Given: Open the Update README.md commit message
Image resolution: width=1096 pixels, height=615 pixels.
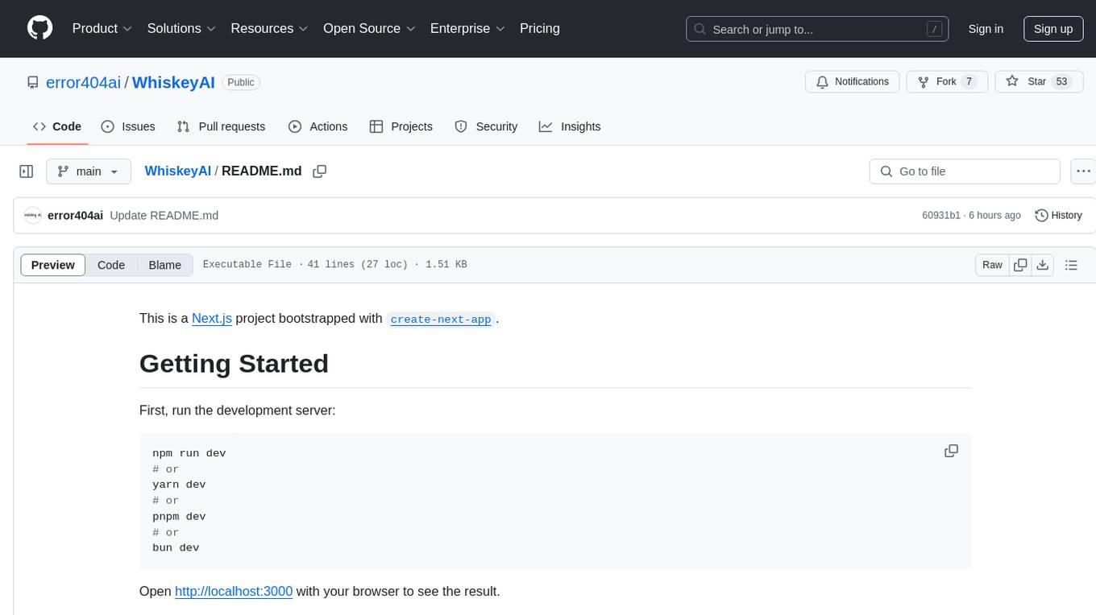Looking at the screenshot, I should point(164,215).
